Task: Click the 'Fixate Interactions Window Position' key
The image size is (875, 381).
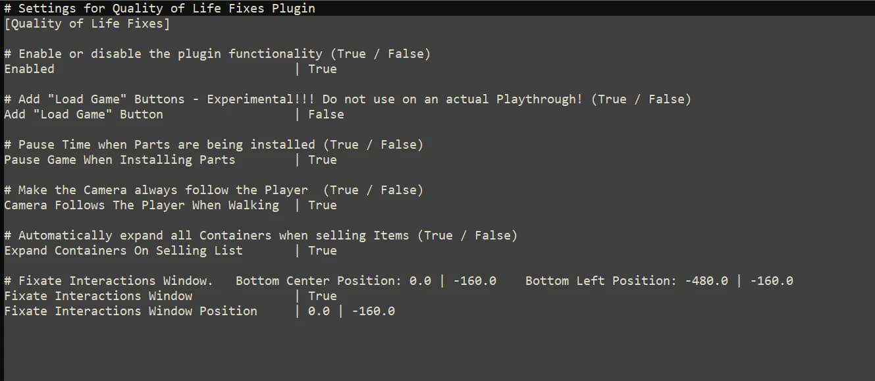Action: click(x=130, y=311)
